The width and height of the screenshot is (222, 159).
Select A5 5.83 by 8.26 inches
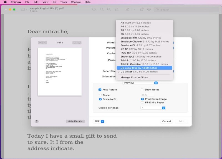coord(144,30)
